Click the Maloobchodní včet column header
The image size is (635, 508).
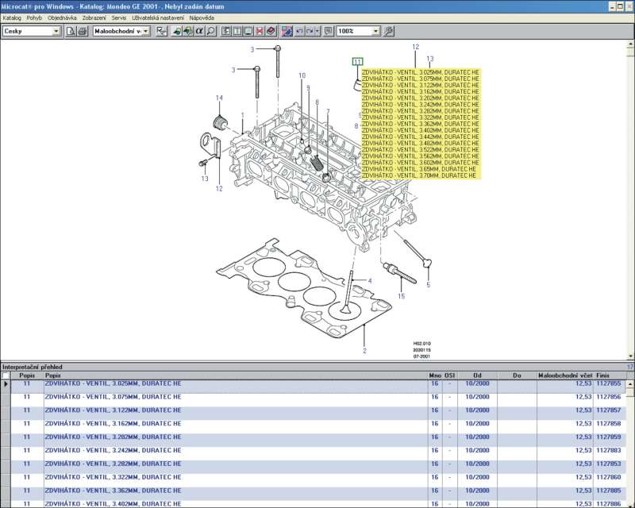click(x=565, y=375)
